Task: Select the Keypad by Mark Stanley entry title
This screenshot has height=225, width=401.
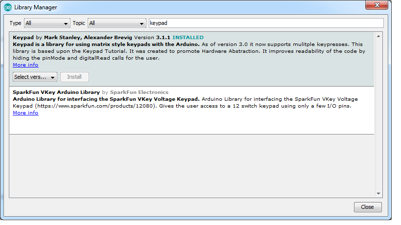Action: tap(72, 38)
